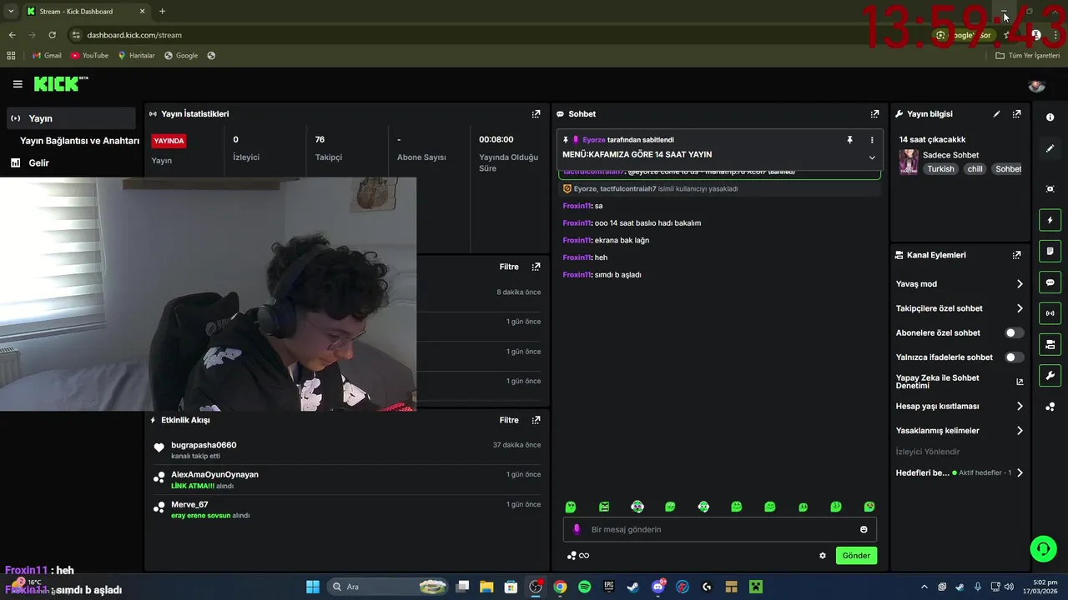
Task: Open the Gmail bookmark
Action: point(47,56)
